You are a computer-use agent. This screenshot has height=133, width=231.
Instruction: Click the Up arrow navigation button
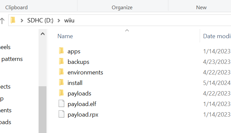click(2, 21)
